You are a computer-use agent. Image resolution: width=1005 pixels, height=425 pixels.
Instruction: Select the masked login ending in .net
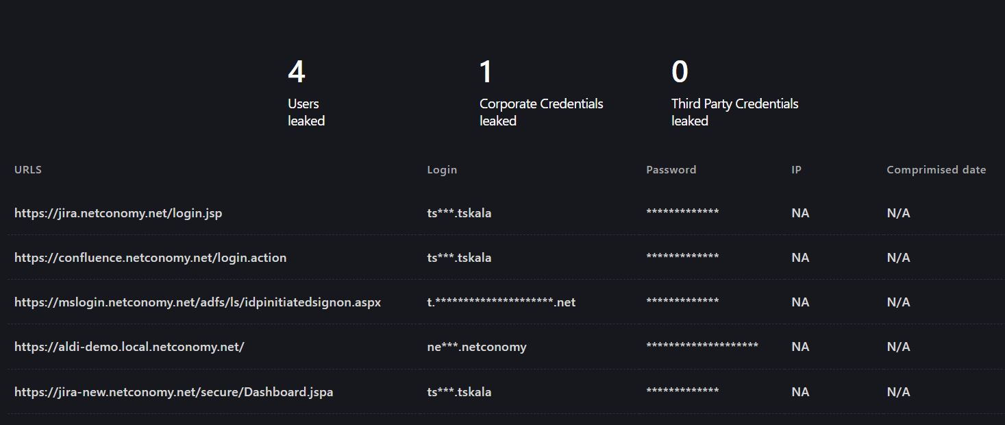(501, 302)
